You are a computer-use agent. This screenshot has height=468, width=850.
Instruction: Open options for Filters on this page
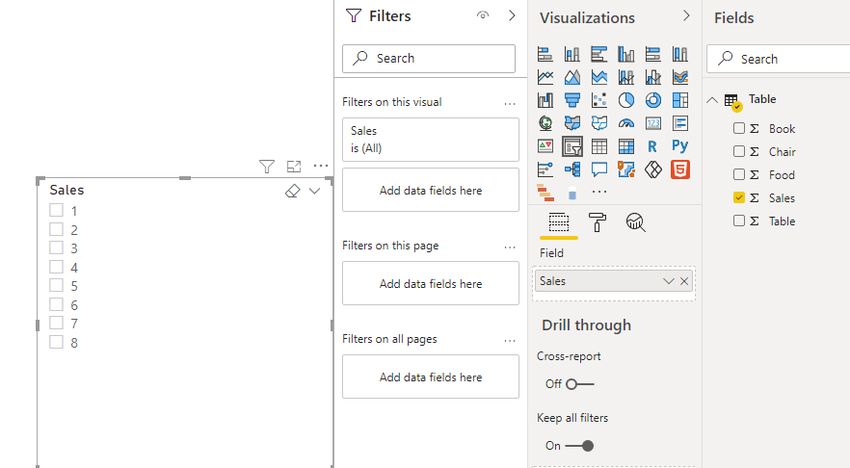pos(510,247)
